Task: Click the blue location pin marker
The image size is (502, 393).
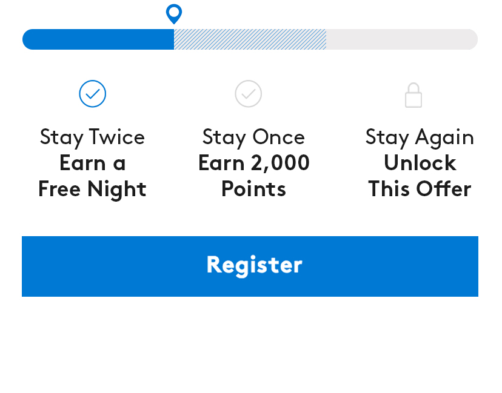Action: 174,13
